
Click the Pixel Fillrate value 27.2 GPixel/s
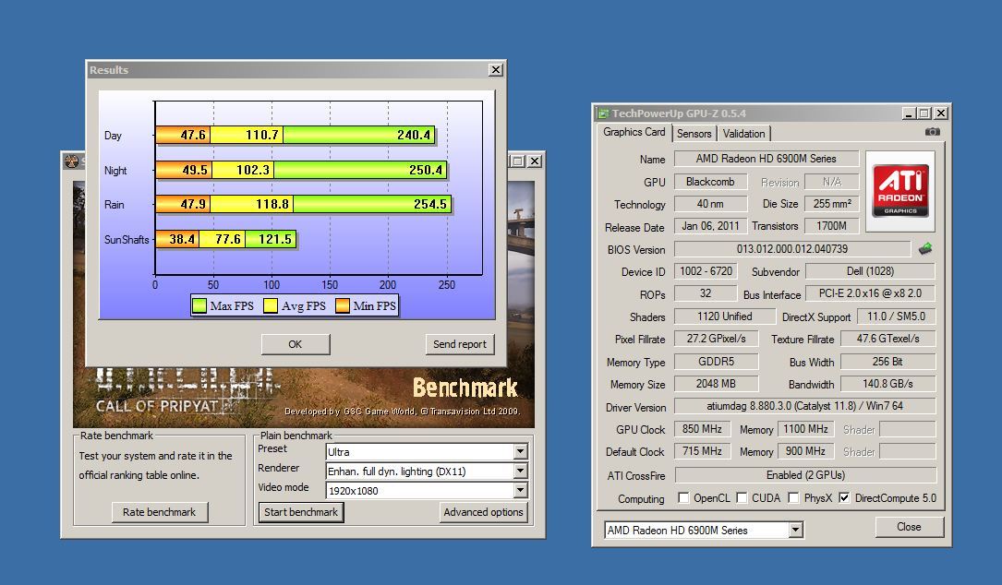point(717,339)
